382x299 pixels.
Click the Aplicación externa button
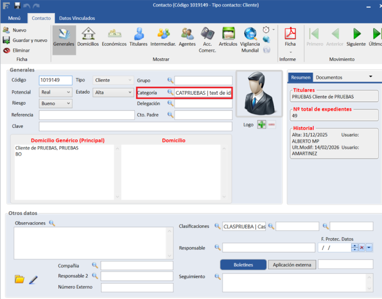coord(292,265)
